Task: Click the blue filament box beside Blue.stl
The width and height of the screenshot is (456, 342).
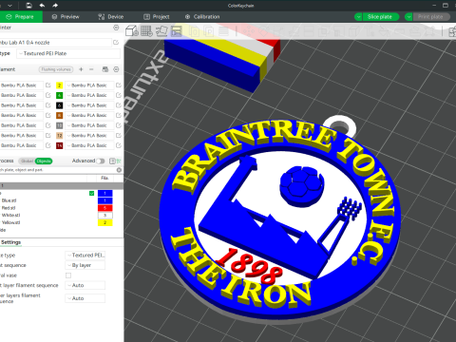Action: pyautogui.click(x=105, y=200)
